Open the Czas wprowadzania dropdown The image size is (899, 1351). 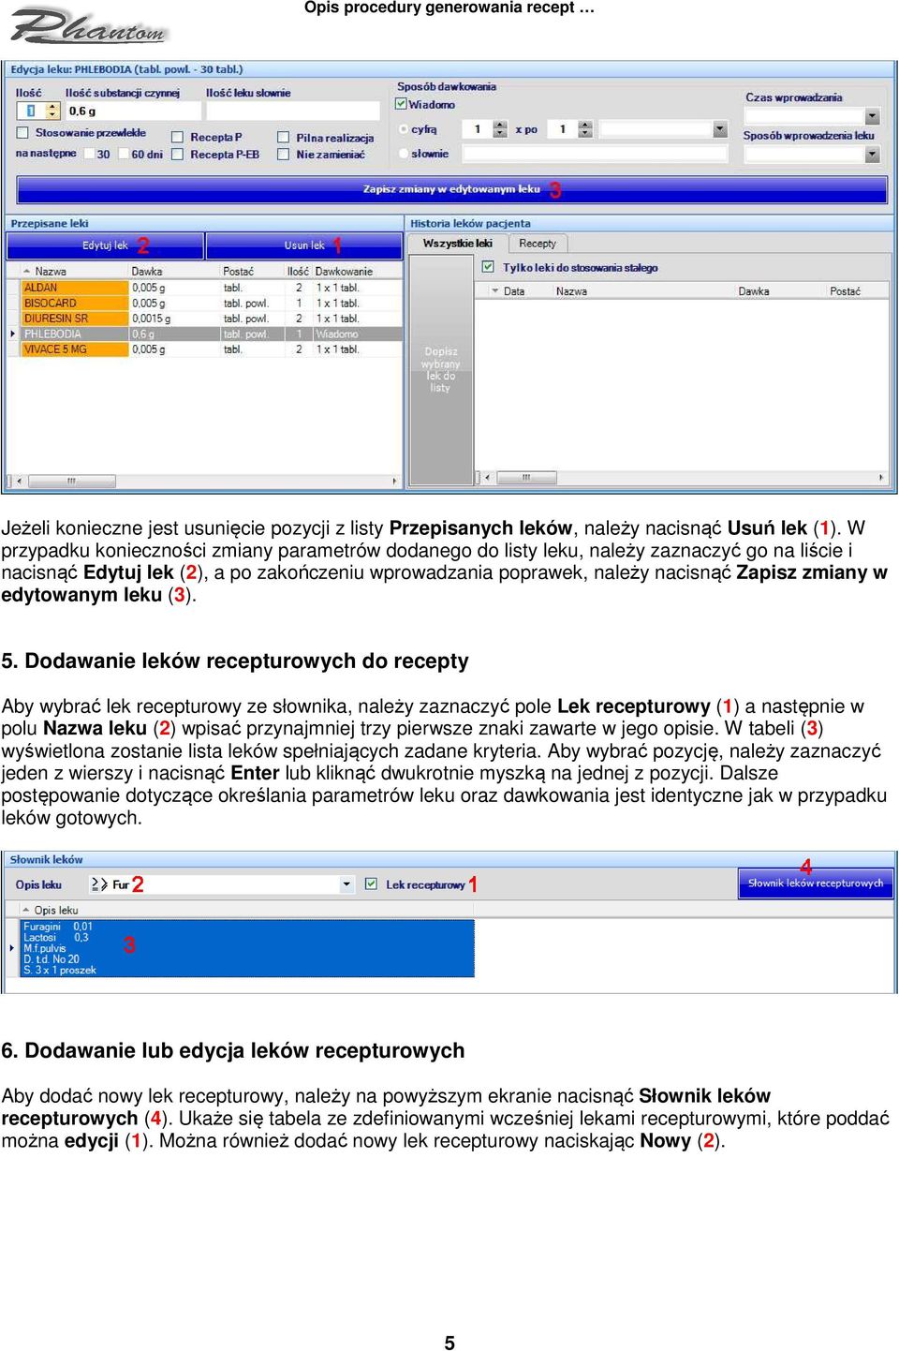tap(872, 116)
